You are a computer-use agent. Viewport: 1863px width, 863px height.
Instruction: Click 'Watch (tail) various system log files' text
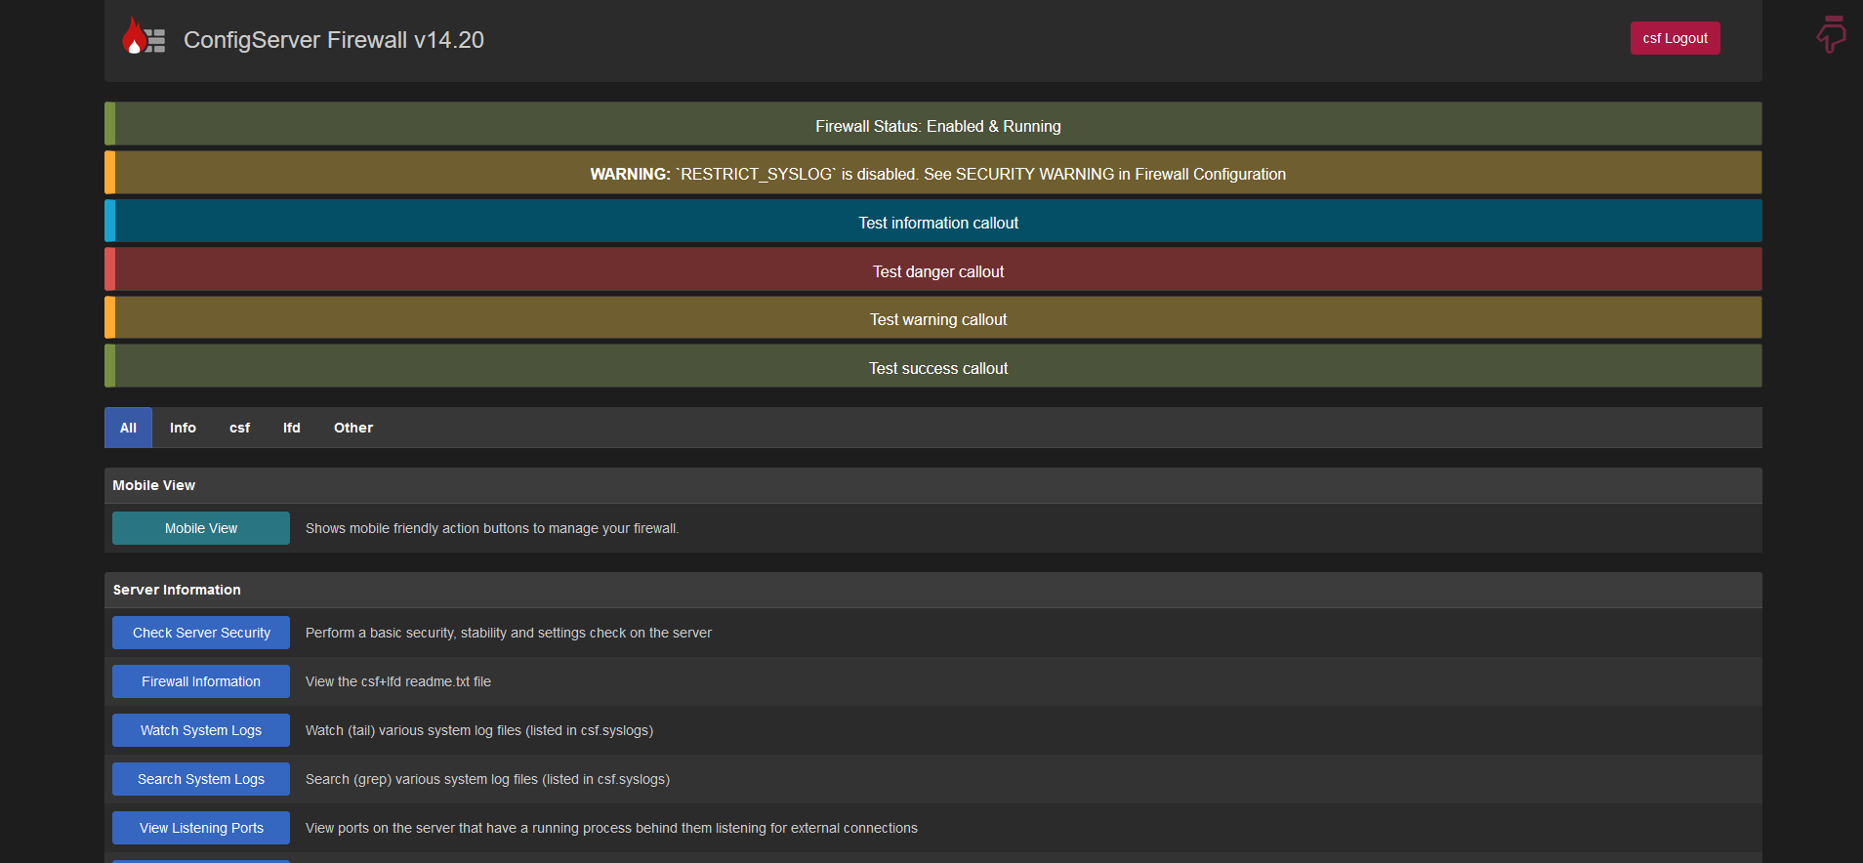pos(479,730)
